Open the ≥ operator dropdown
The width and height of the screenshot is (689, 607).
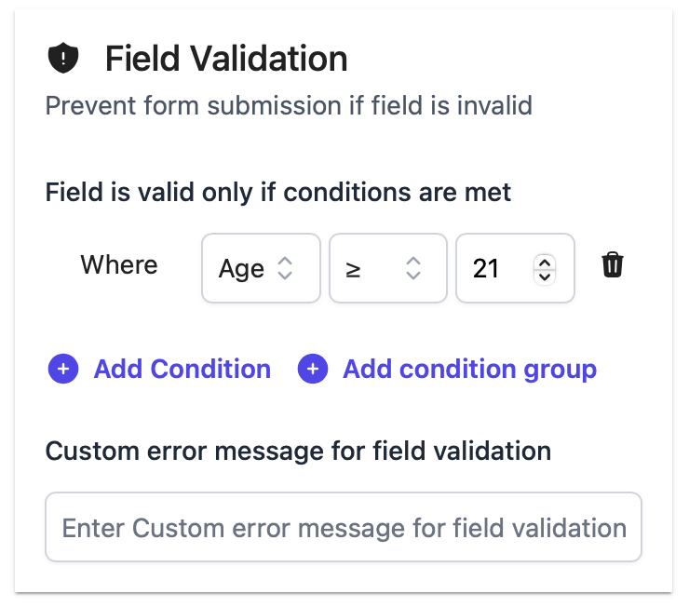tap(388, 268)
